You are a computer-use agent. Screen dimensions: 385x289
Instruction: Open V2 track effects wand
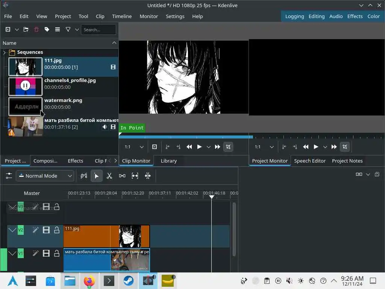36,230
